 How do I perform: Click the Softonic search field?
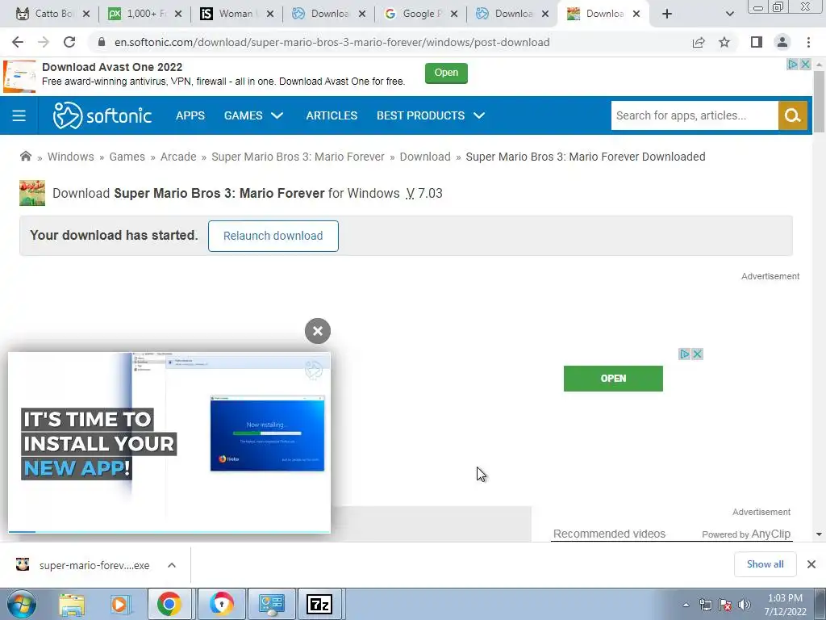[695, 115]
